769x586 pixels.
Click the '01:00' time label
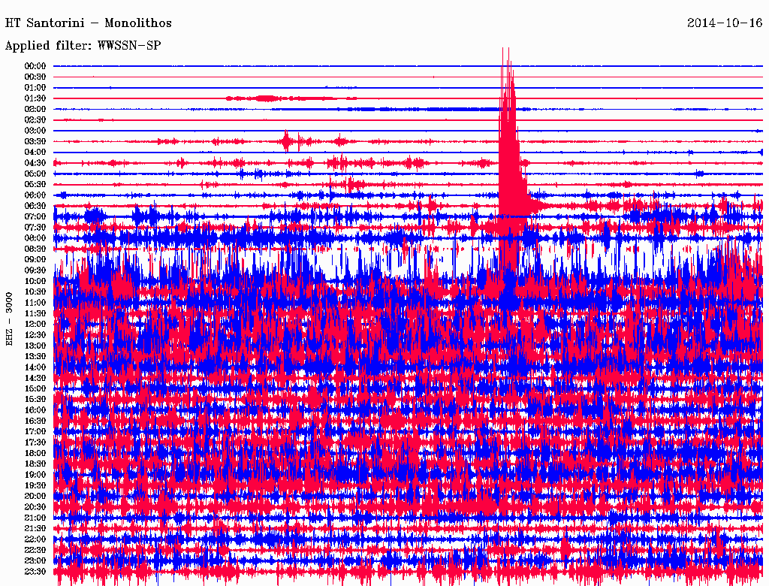35,87
